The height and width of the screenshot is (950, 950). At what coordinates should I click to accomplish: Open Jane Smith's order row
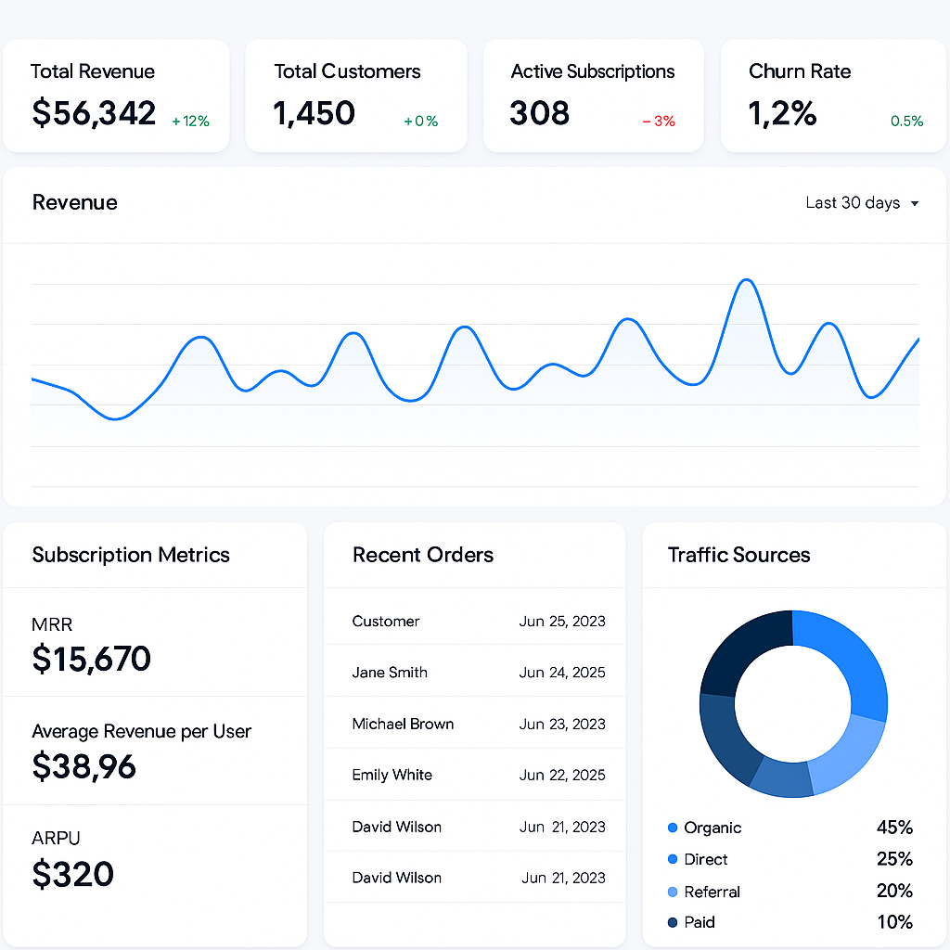(x=475, y=673)
